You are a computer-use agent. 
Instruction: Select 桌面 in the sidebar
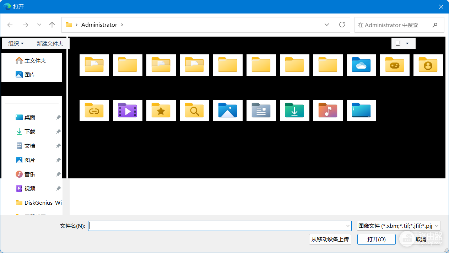26,118
